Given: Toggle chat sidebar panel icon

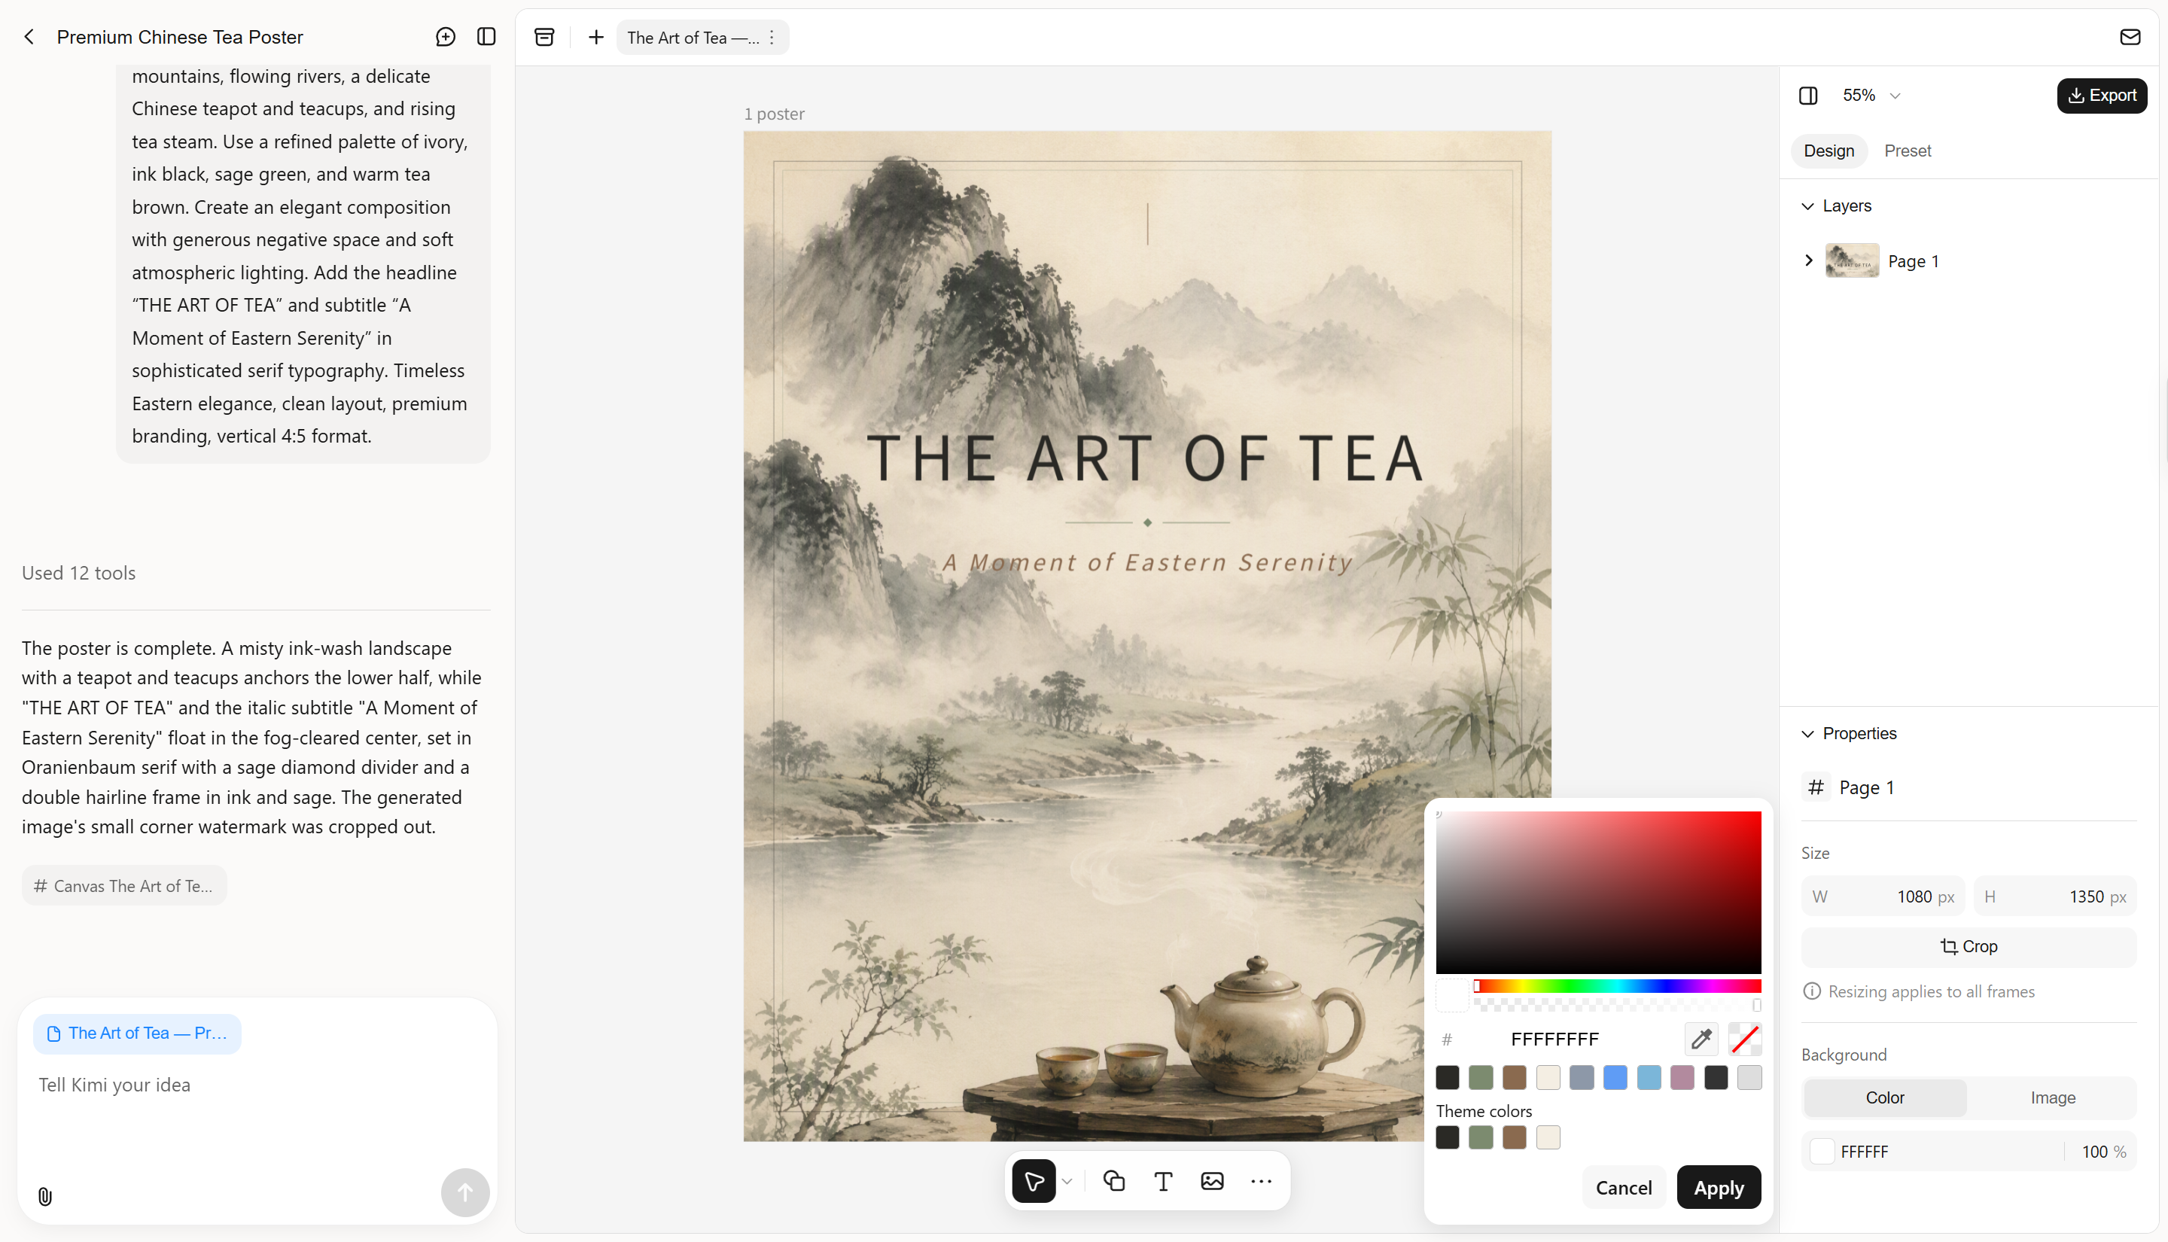Looking at the screenshot, I should (x=486, y=37).
